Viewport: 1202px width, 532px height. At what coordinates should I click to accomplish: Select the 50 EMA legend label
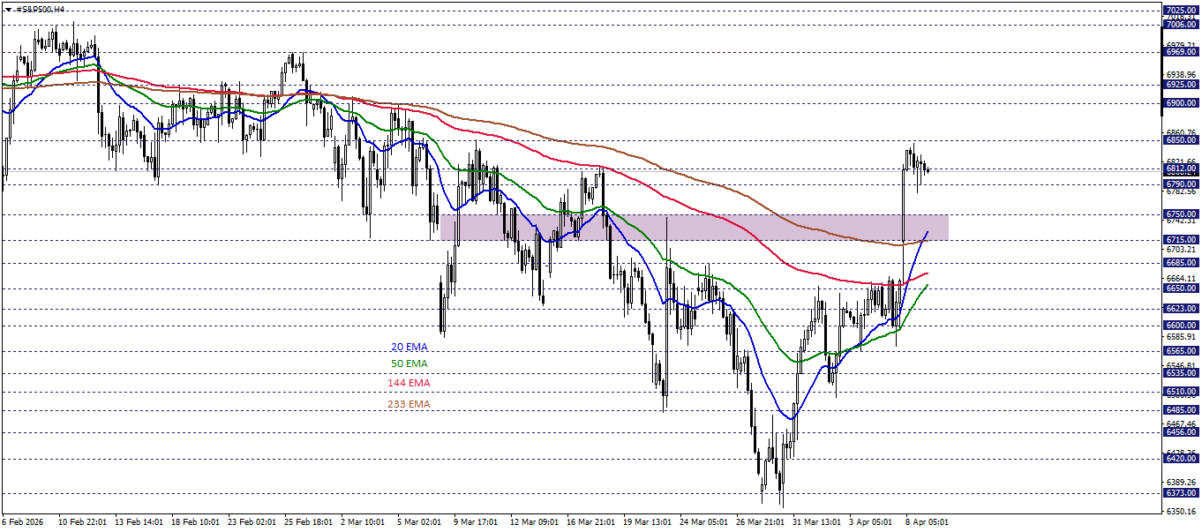click(408, 365)
